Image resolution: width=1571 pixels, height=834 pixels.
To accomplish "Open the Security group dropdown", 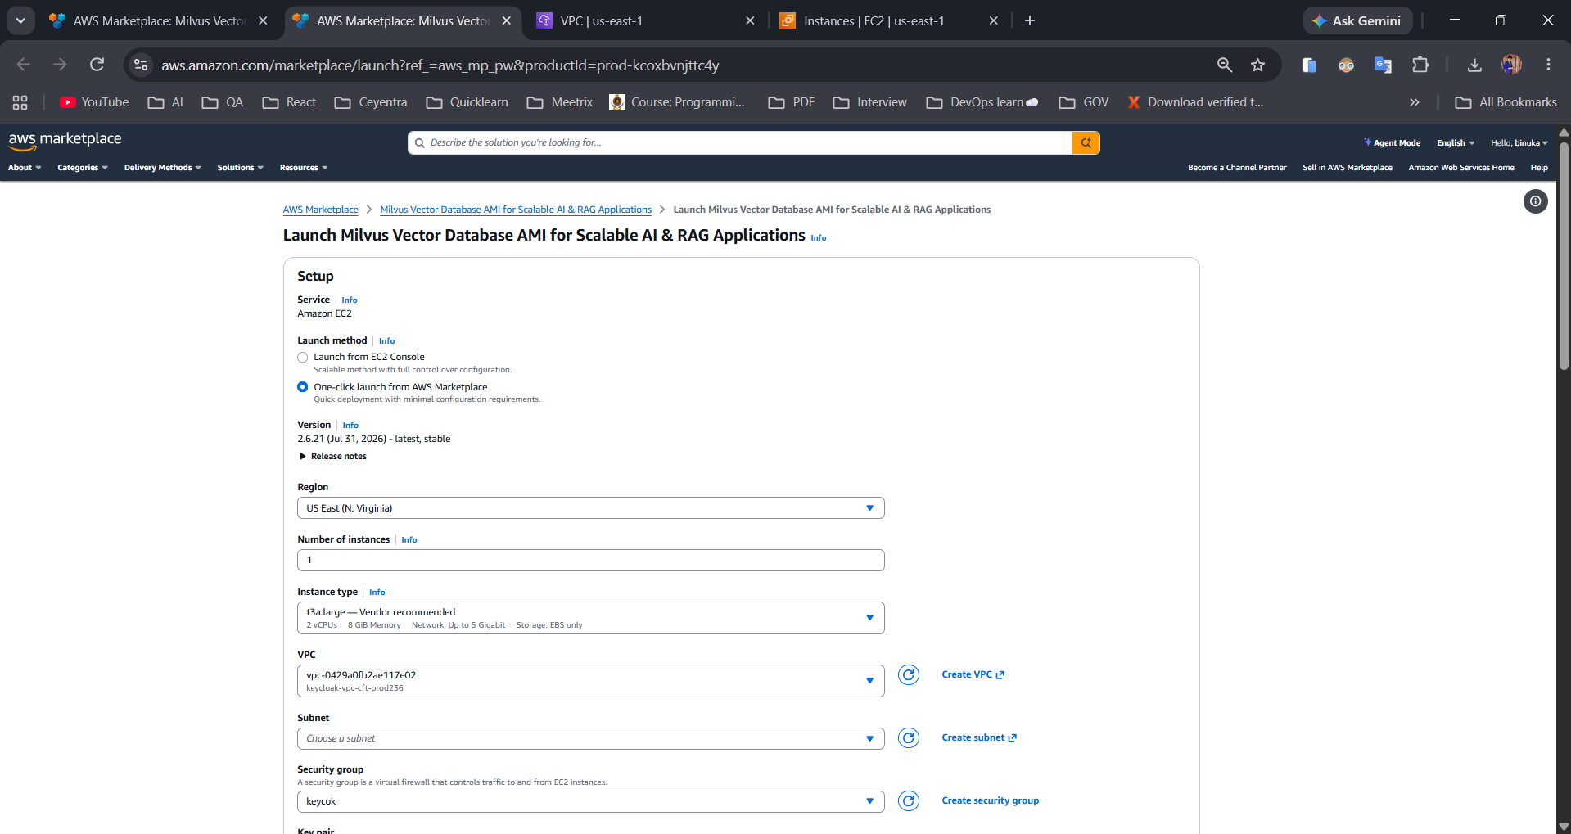I will [x=590, y=801].
